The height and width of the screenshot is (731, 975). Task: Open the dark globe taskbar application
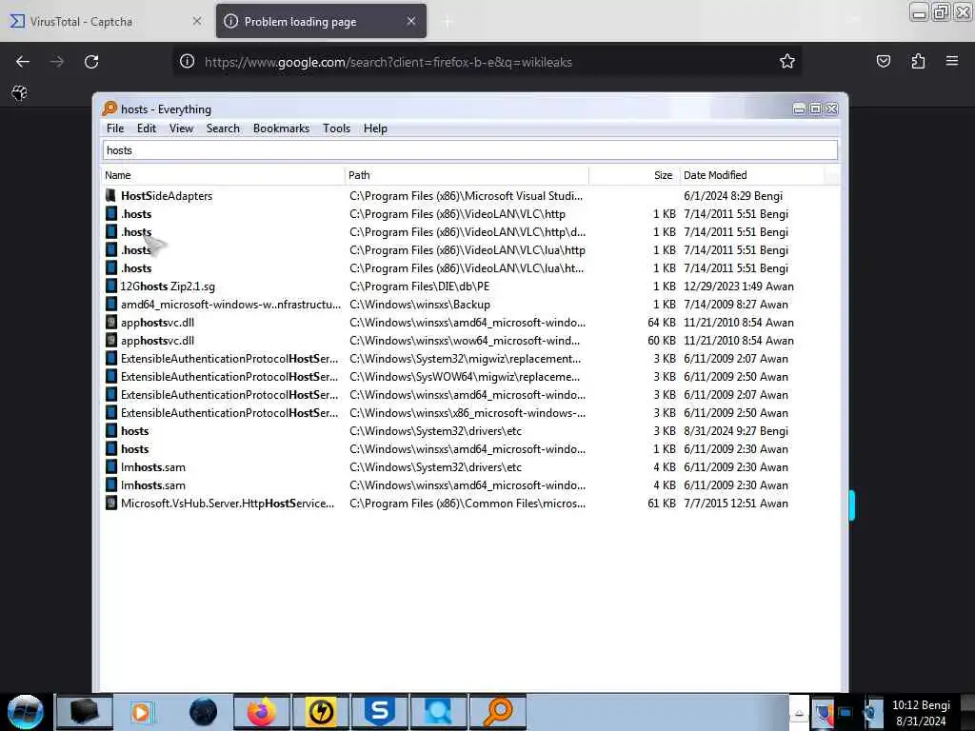click(204, 712)
